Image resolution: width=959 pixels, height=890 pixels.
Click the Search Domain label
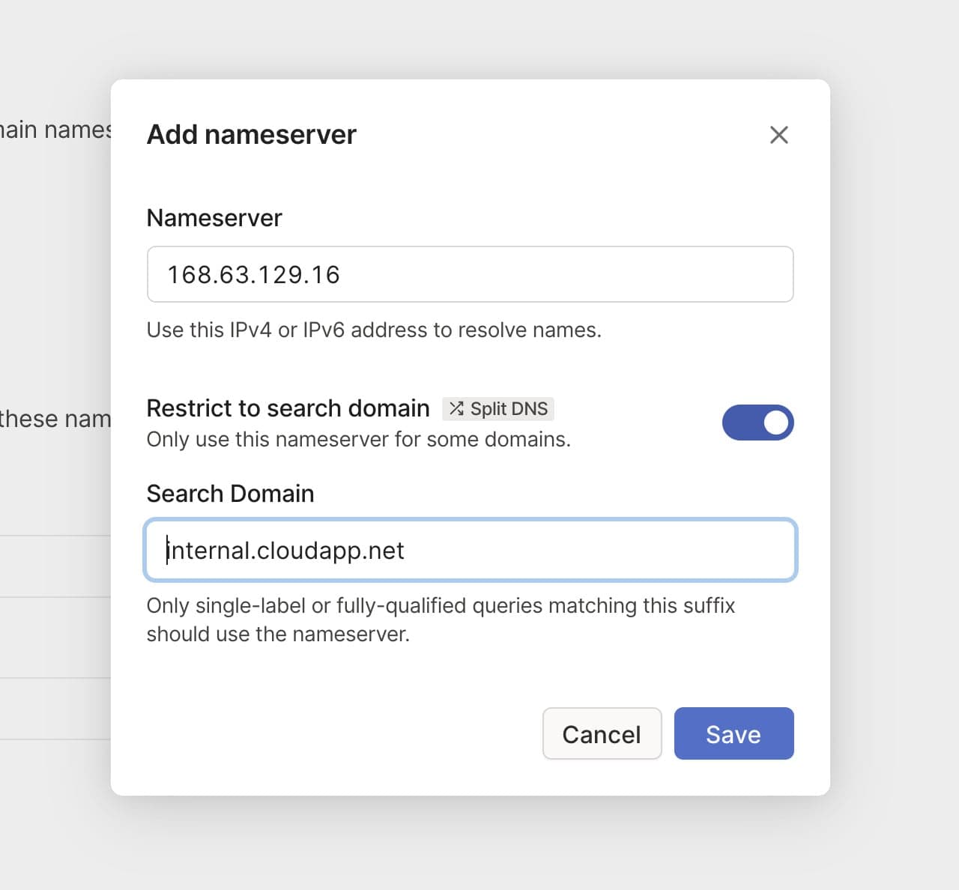click(230, 493)
